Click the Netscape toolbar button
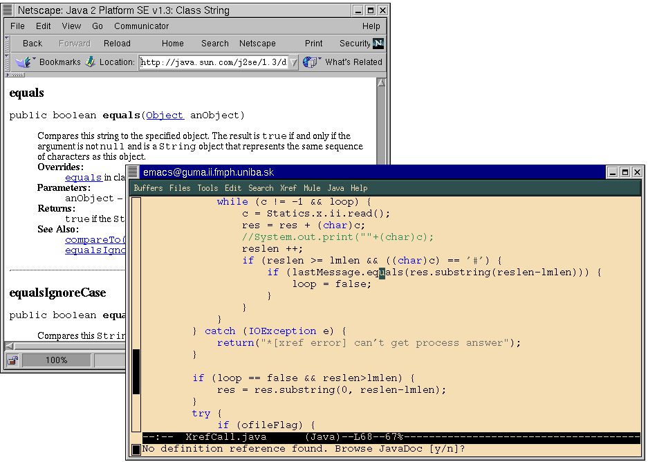The height and width of the screenshot is (462, 648). [x=257, y=43]
